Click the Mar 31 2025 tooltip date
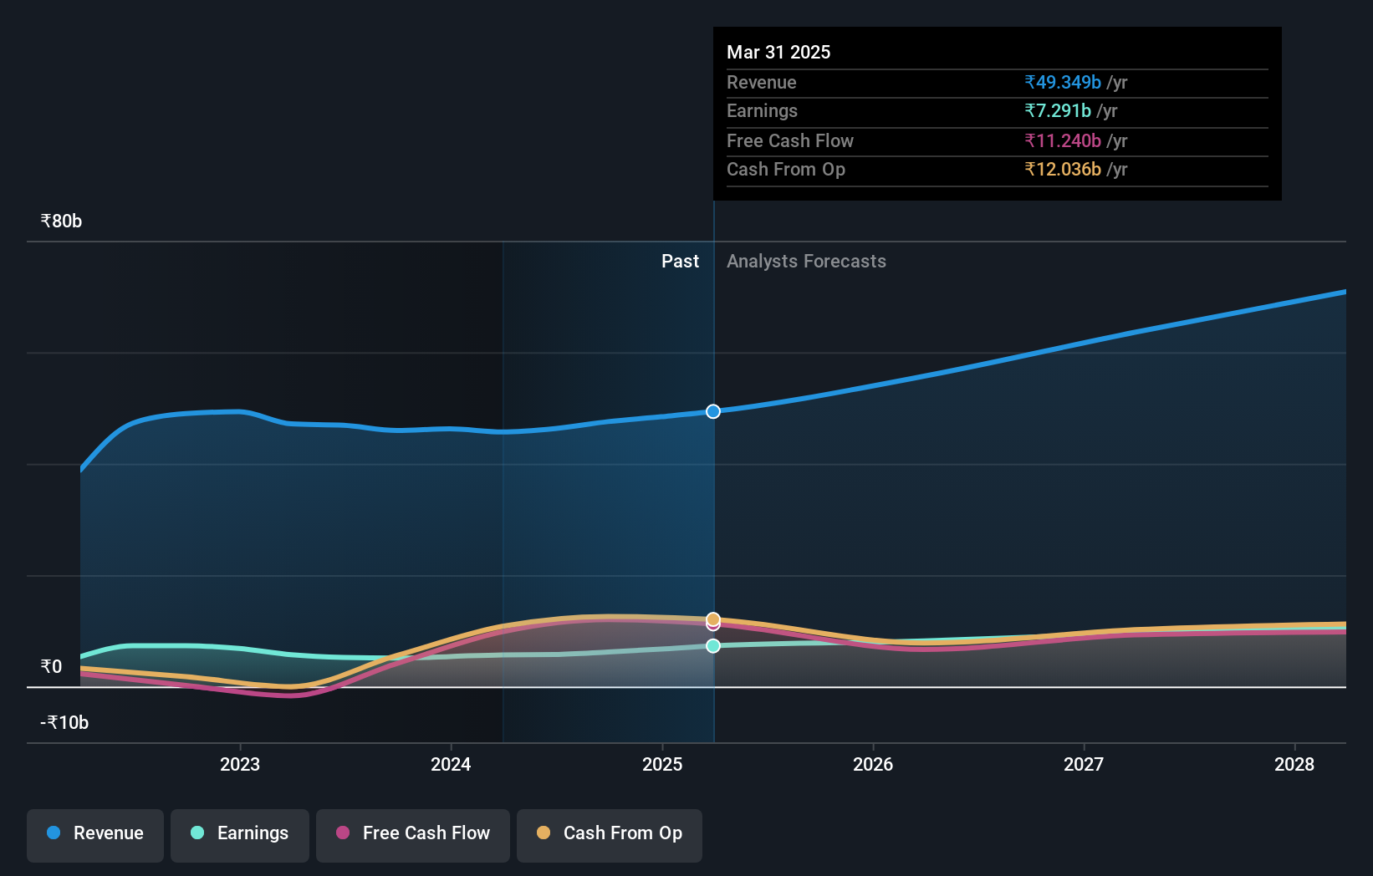 778,53
